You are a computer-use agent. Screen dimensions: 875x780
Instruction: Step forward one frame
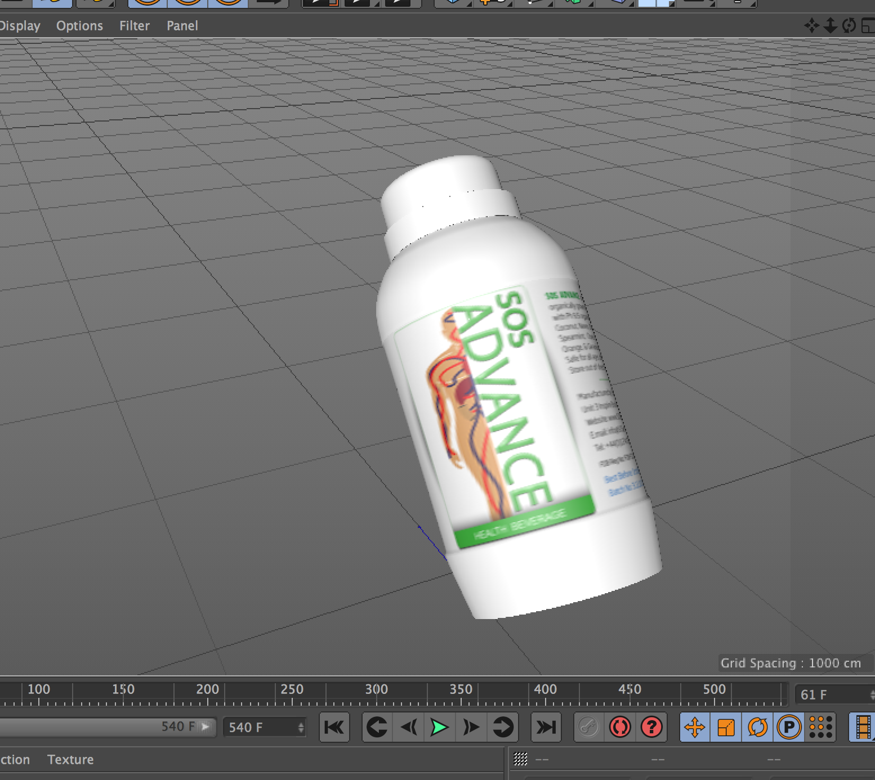[471, 727]
